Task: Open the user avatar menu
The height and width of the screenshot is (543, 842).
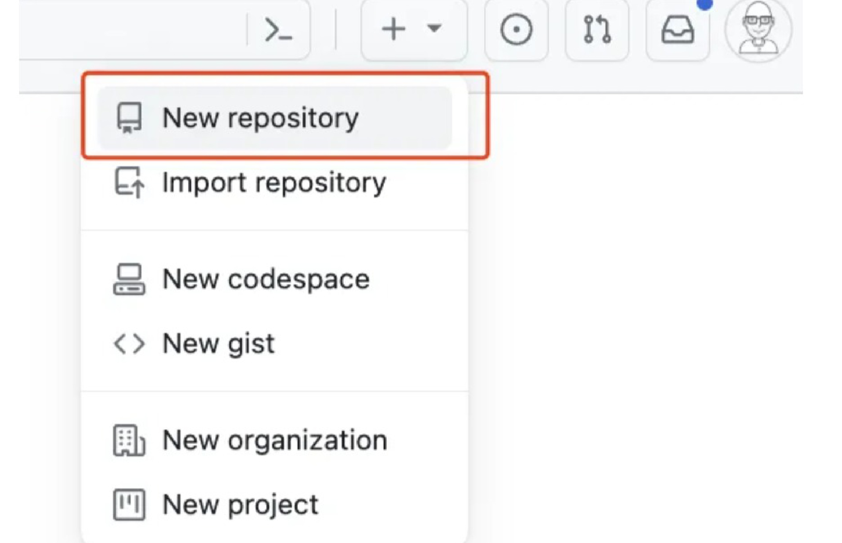Action: click(758, 30)
